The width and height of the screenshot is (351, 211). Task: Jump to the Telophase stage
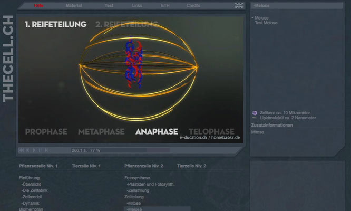[211, 132]
